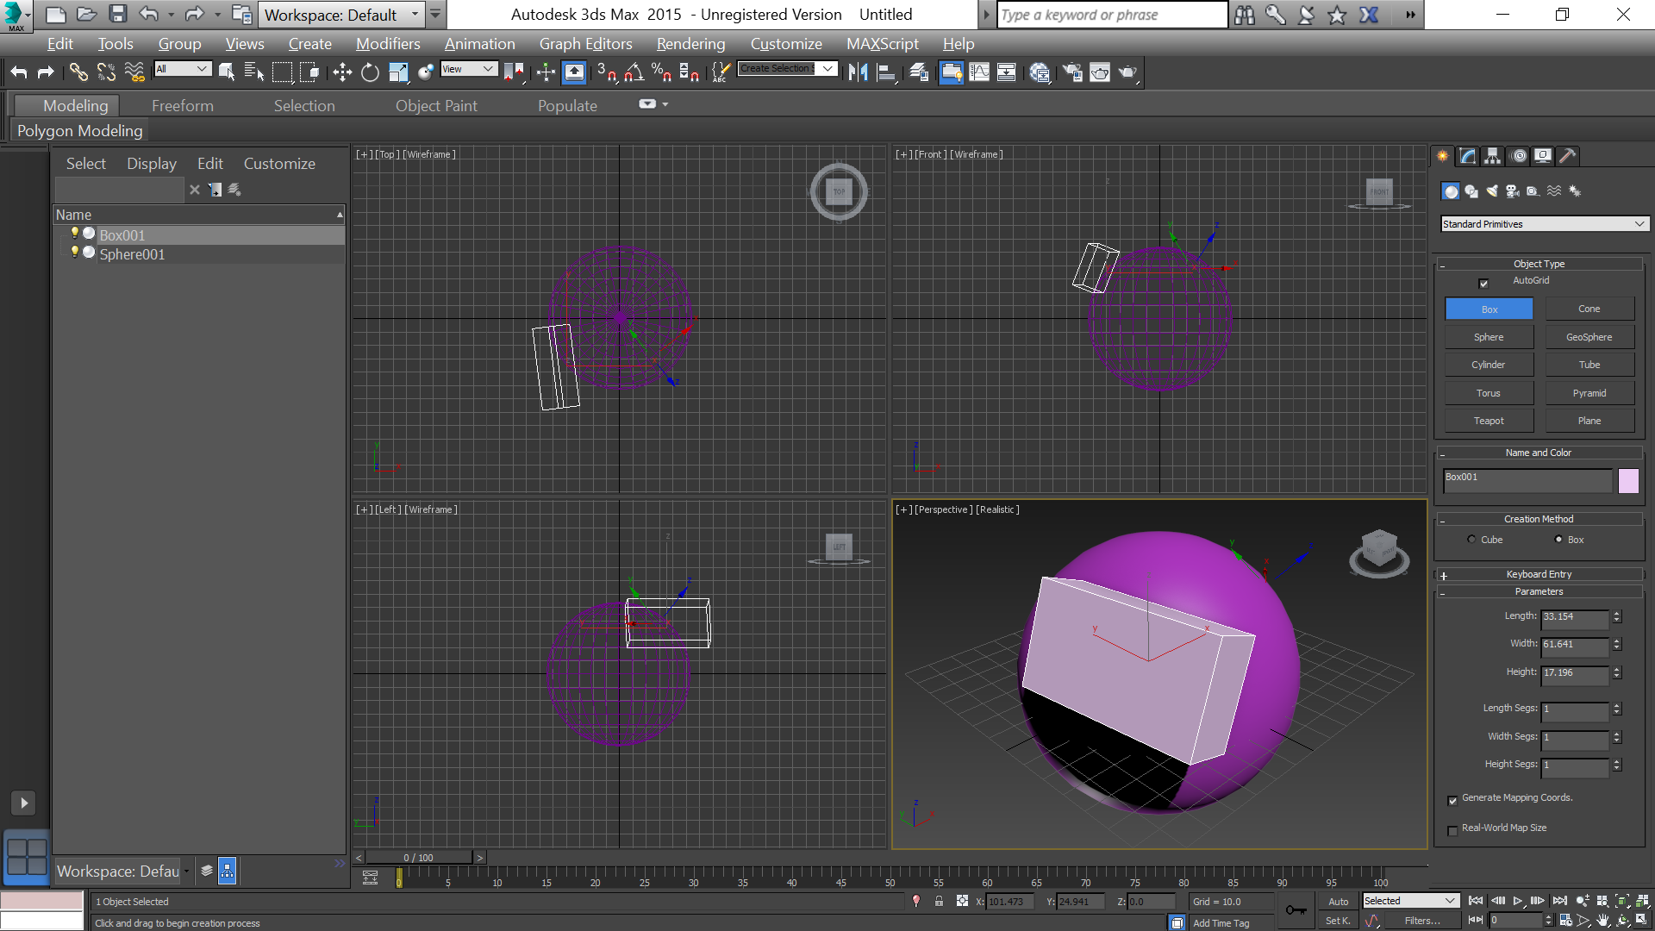Enable Real-World Map Size checkbox
This screenshot has width=1655, height=931.
click(1452, 830)
